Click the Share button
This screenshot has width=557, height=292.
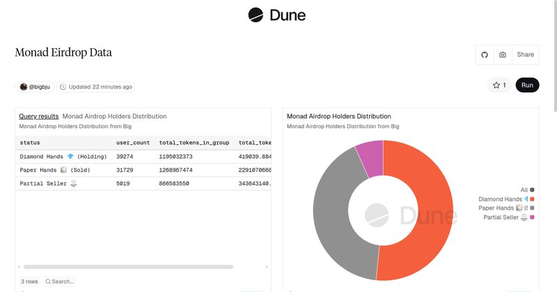(526, 55)
